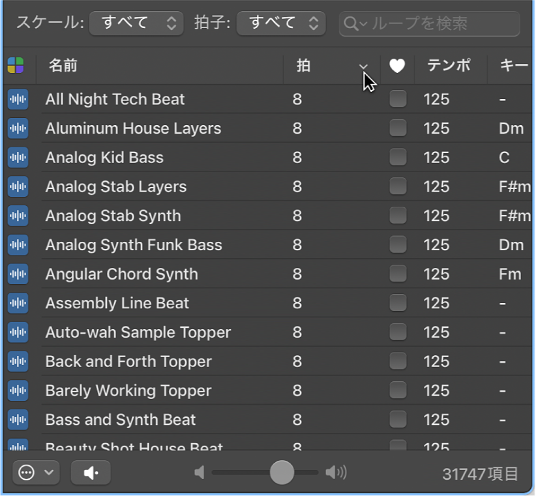The height and width of the screenshot is (496, 536).
Task: Enable favorite checkbox for Back and Forth Topper
Action: coord(398,361)
